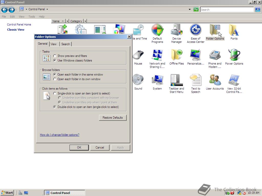Open the Name column dropdown arrow
Screen dimensions: 262x196
click(67, 21)
